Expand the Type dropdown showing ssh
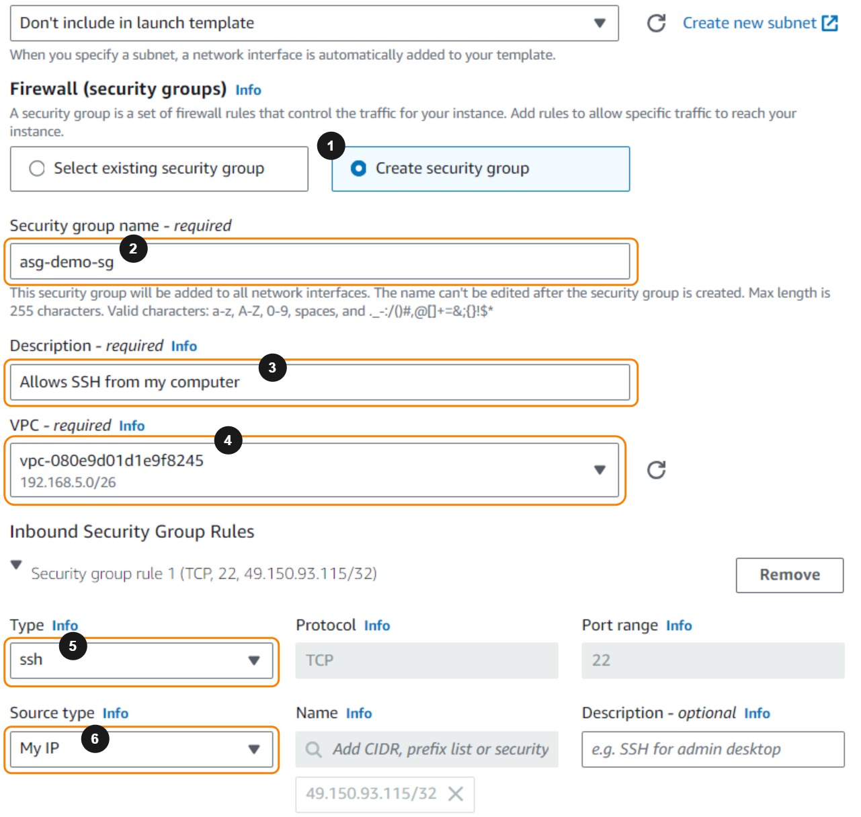Viewport: 861px width, 817px height. click(x=141, y=660)
